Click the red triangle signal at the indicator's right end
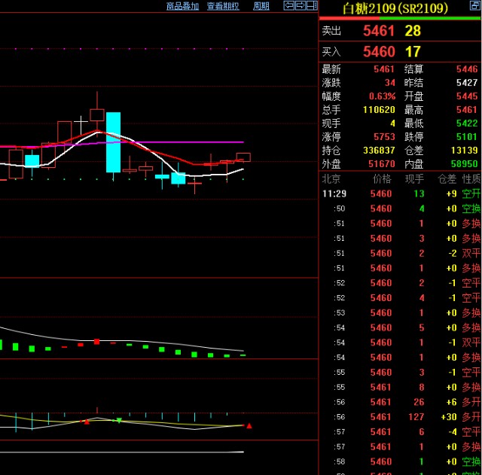This screenshot has height=475, width=482. coord(249,426)
